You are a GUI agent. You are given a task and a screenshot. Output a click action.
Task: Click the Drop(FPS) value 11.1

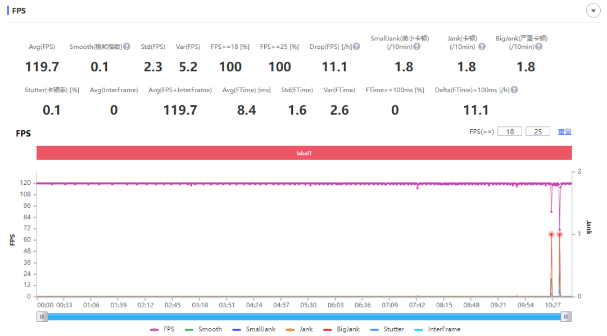pos(334,66)
